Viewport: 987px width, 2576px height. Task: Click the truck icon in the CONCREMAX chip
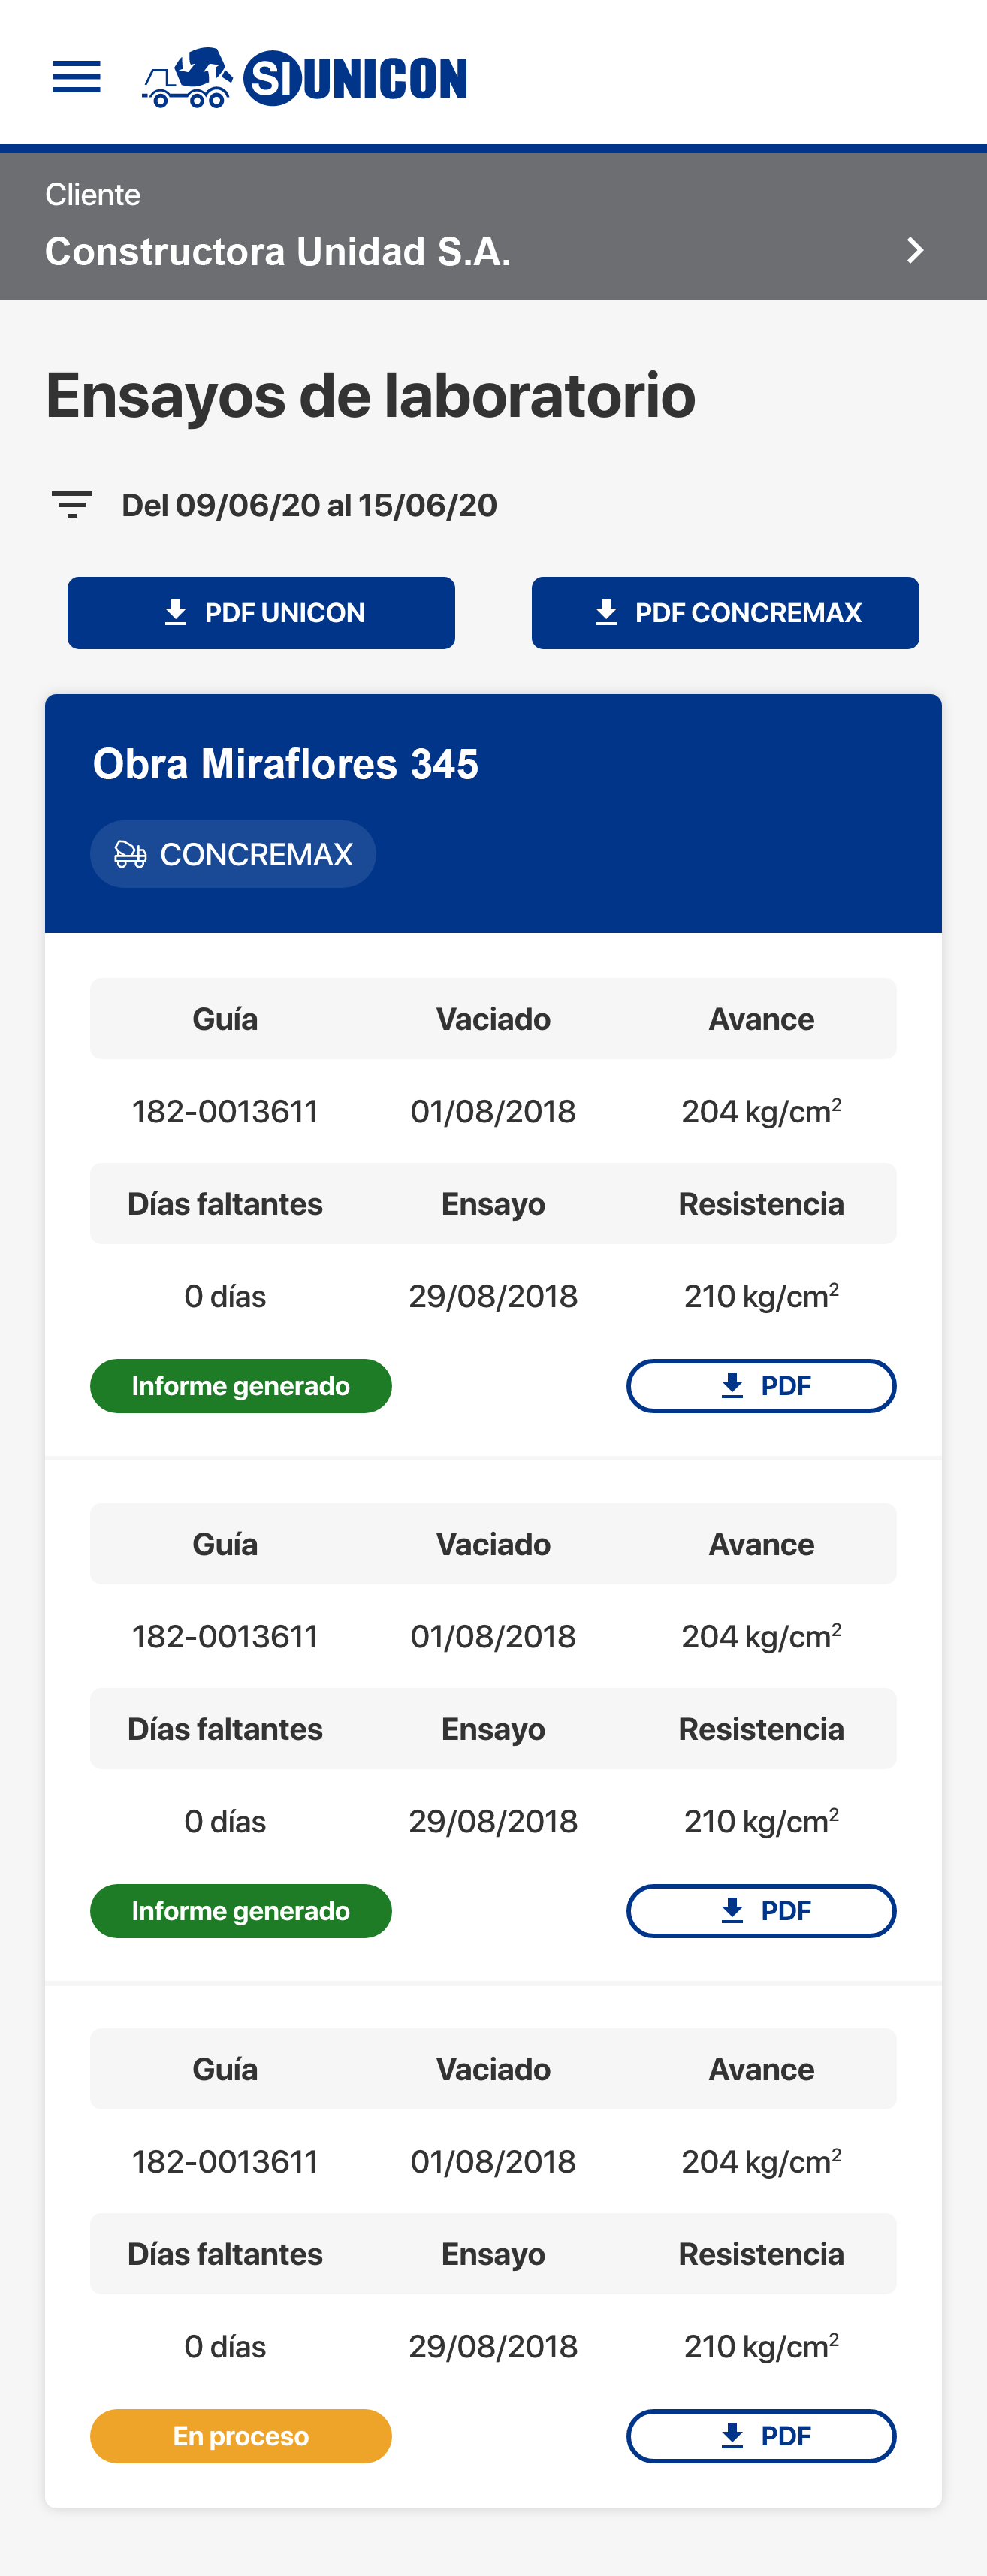(x=130, y=854)
